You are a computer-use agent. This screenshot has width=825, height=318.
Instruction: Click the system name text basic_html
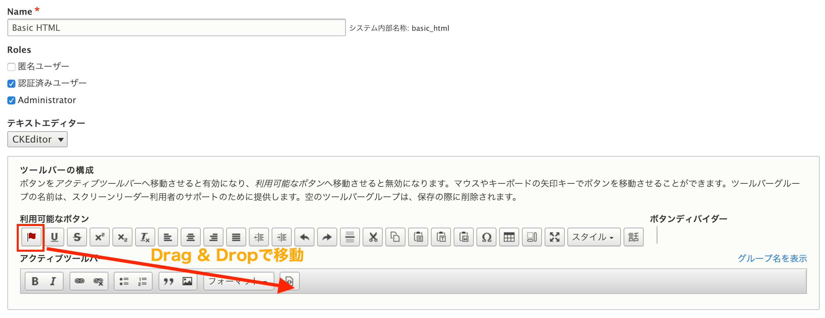431,28
